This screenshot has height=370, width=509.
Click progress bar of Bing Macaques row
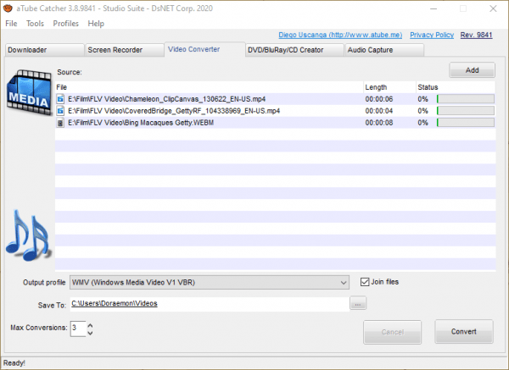pos(466,123)
